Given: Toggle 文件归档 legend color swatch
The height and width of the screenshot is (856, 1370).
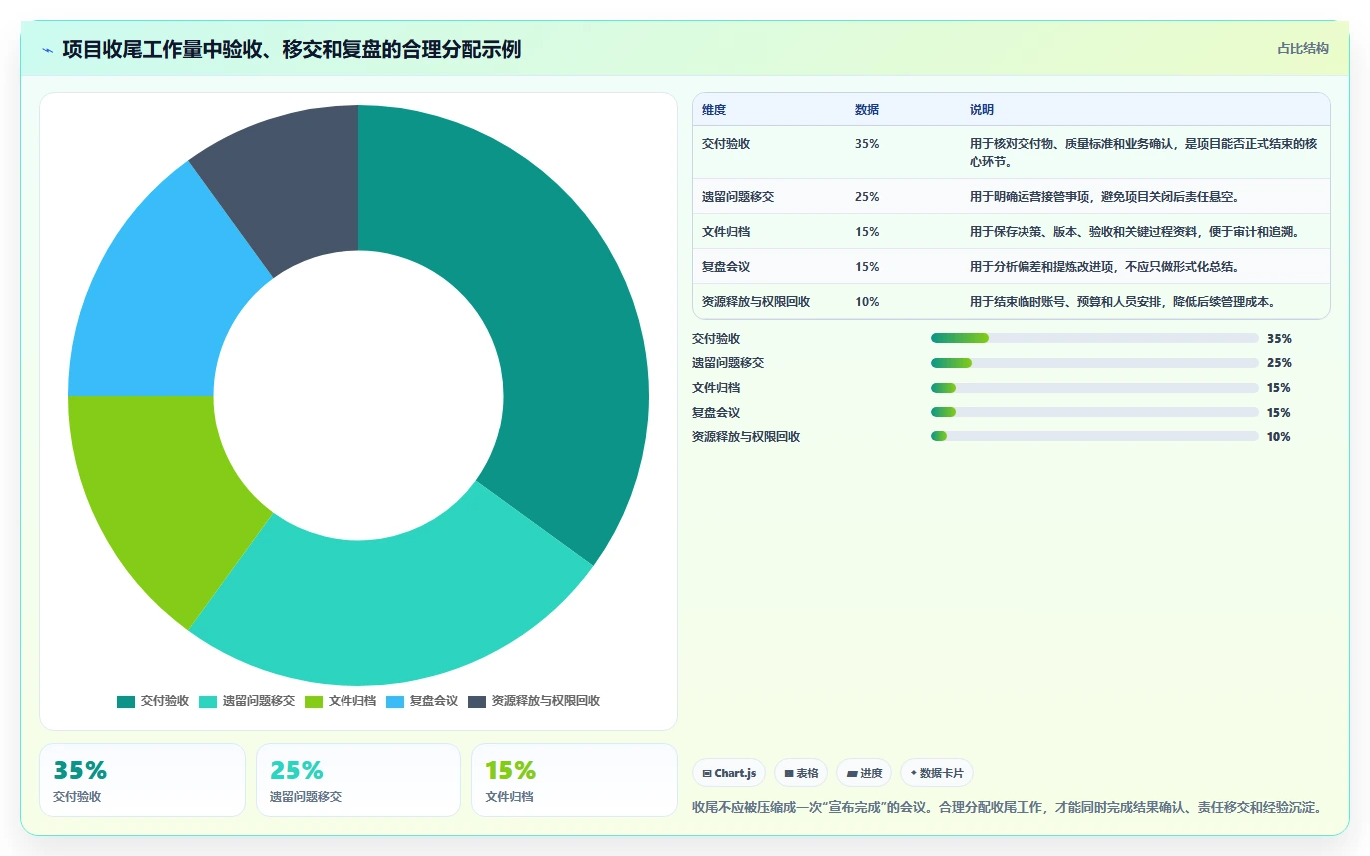Looking at the screenshot, I should coord(314,701).
